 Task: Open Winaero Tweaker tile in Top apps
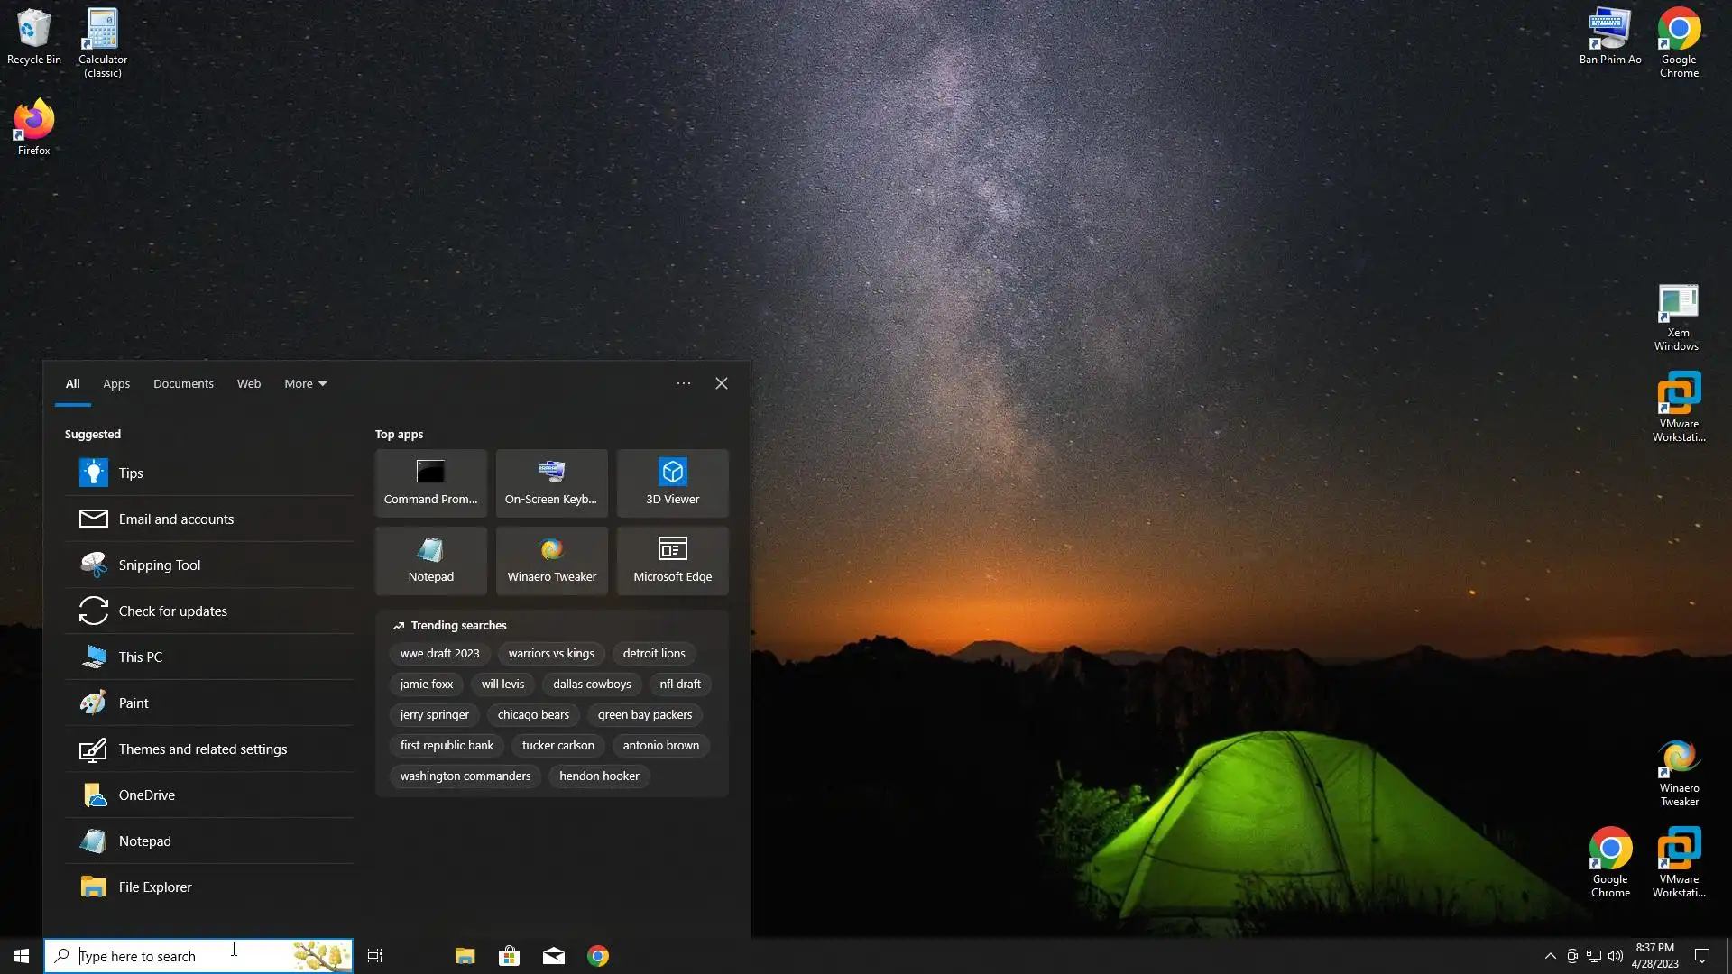551,560
